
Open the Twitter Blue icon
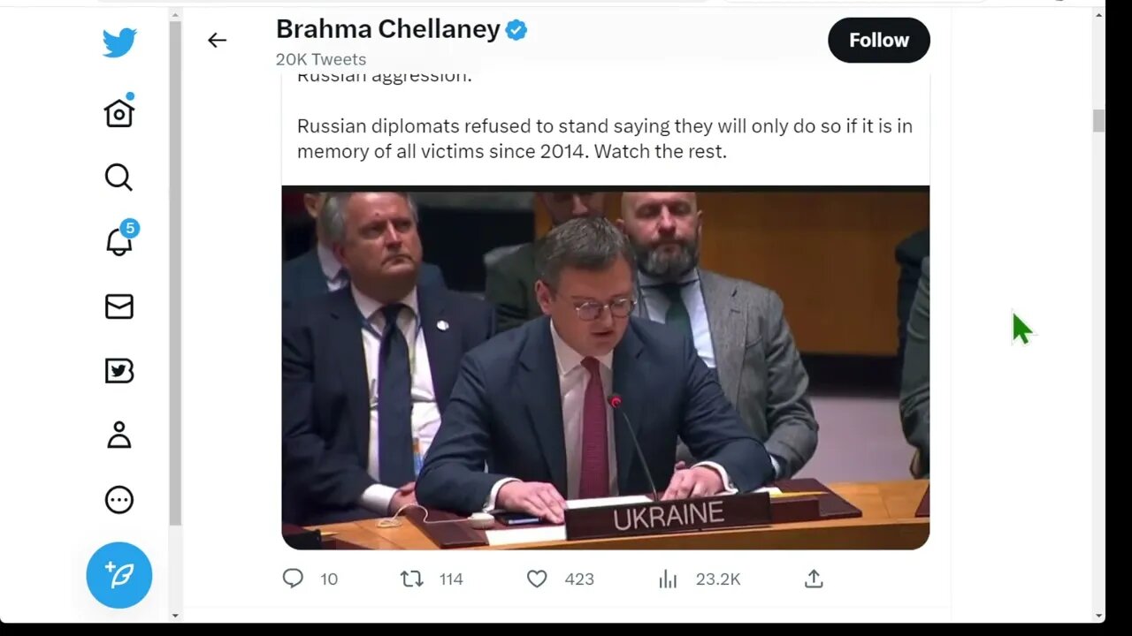[x=119, y=371]
